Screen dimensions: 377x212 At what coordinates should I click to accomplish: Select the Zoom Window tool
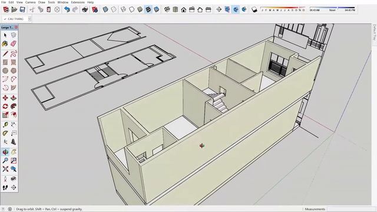[14, 160]
